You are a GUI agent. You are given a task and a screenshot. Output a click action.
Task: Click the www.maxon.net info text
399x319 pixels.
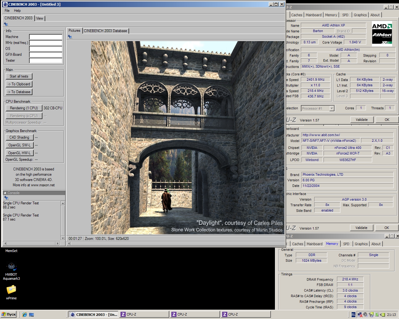43,185
